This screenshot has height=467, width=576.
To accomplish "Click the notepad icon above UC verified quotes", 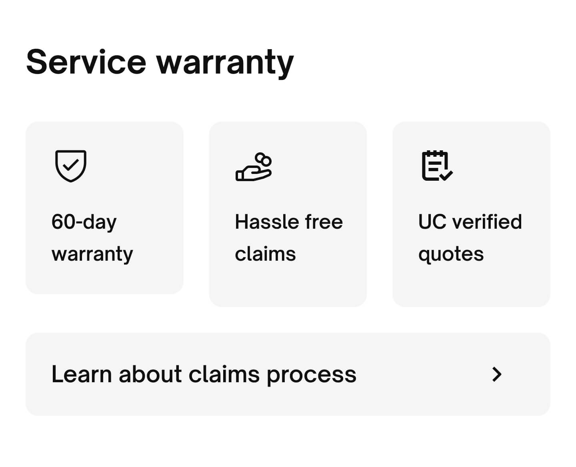I will pos(435,164).
